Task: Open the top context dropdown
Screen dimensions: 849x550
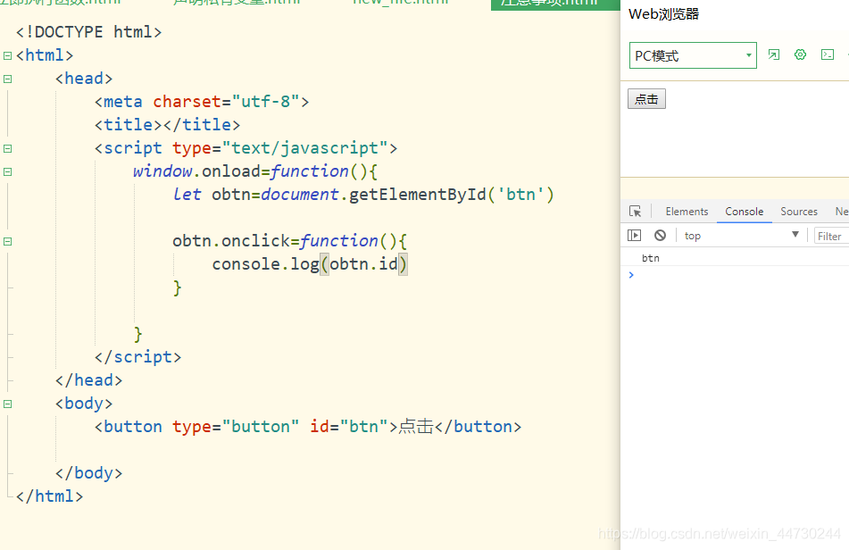Action: [x=741, y=236]
